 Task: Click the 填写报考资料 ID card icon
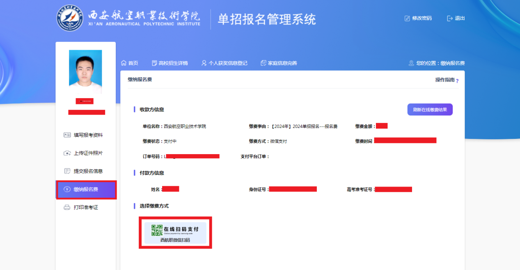tap(67, 135)
